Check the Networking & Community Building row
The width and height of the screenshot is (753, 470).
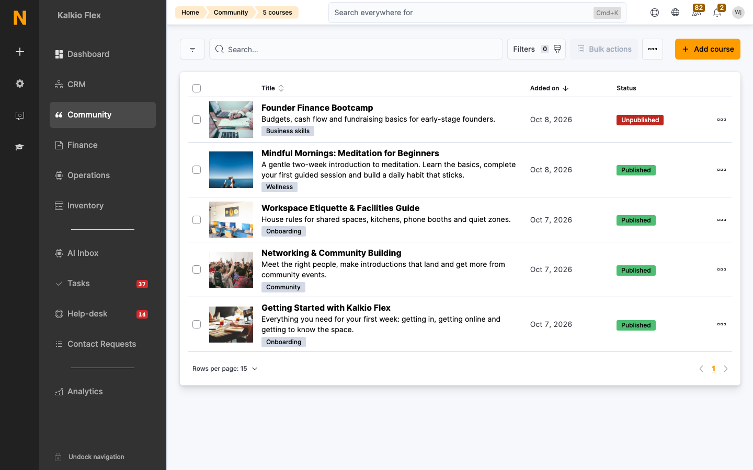(197, 269)
